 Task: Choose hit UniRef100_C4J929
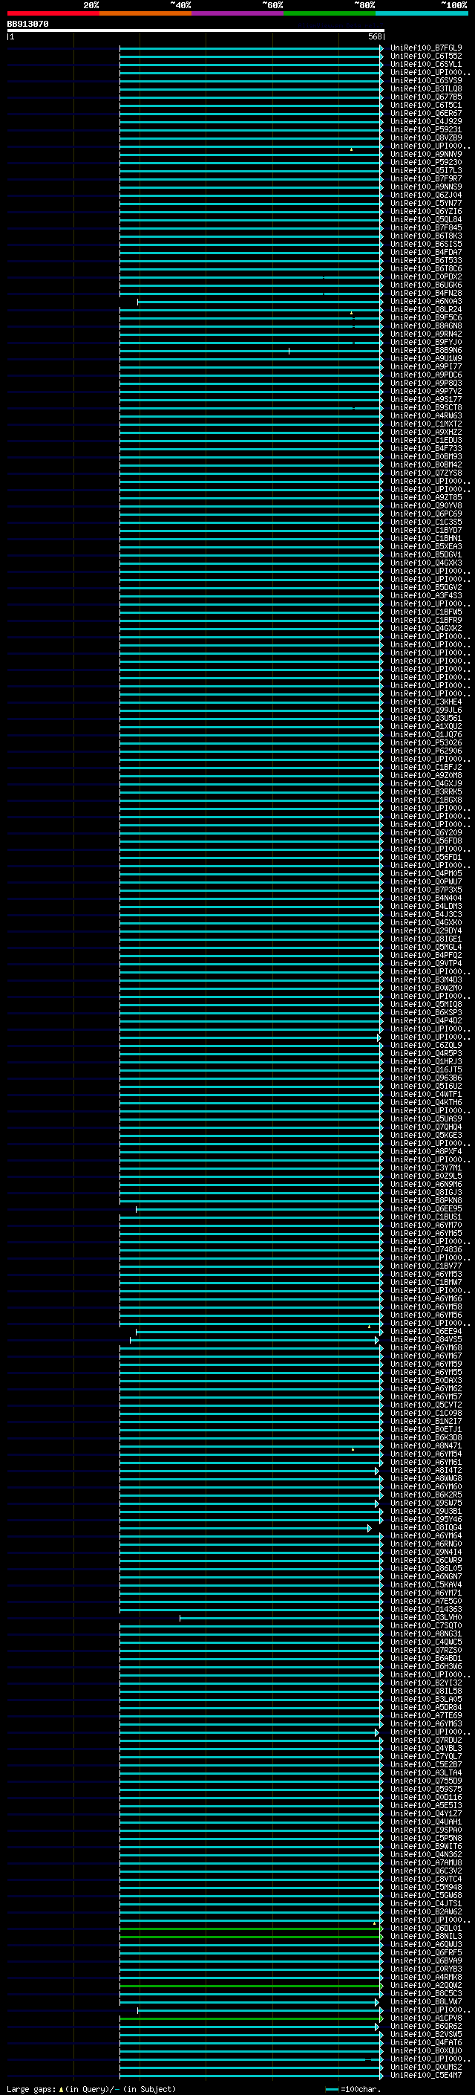(425, 121)
